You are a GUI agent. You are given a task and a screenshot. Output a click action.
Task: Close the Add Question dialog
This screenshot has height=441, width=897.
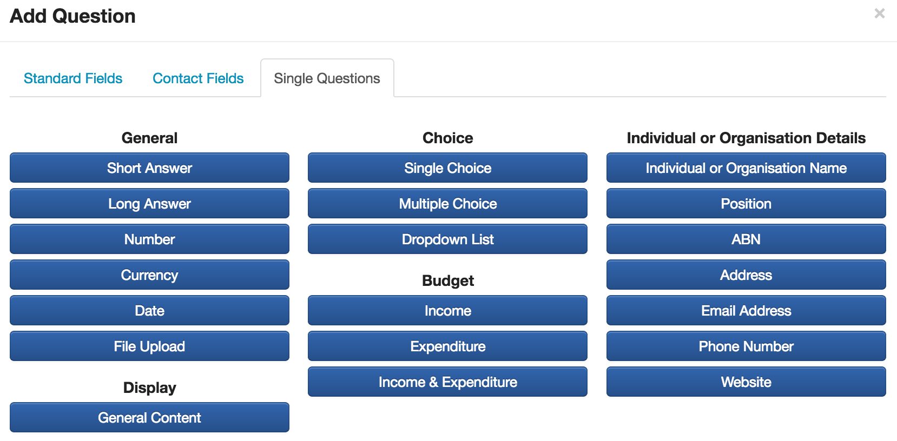point(879,14)
